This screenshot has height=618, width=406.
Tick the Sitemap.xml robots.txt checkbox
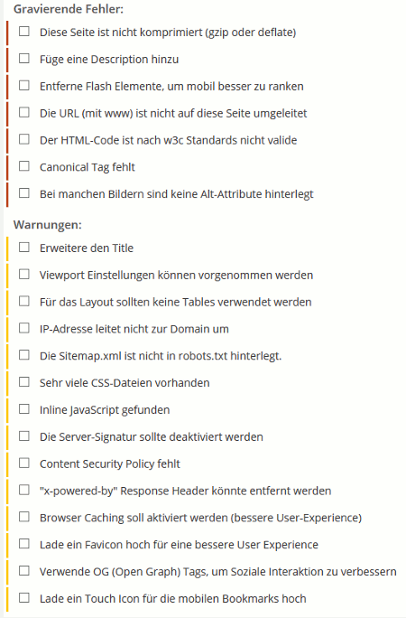tap(24, 355)
